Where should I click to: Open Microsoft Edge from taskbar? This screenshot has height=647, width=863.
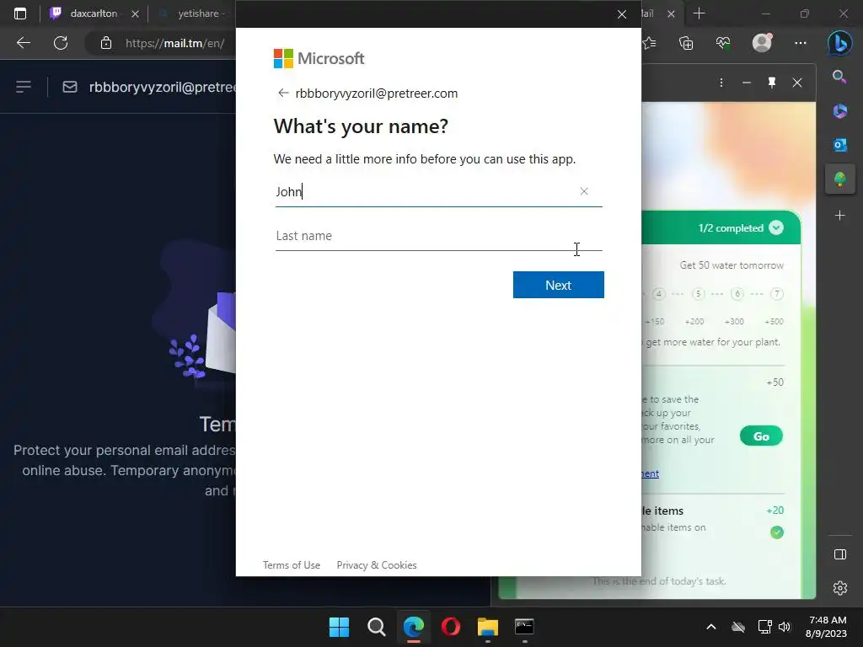tap(413, 627)
